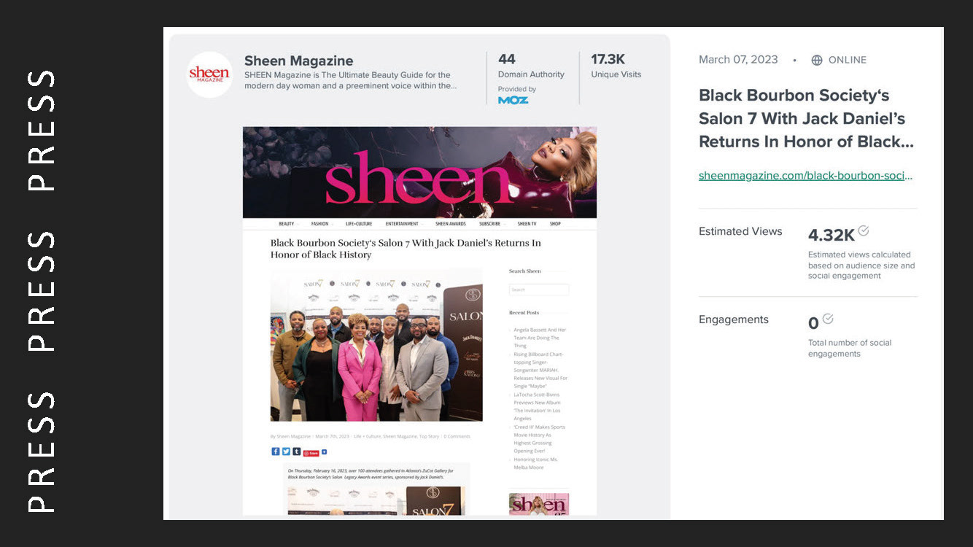The height and width of the screenshot is (547, 973).
Task: Click the Twitter share icon under the article
Action: 286,451
